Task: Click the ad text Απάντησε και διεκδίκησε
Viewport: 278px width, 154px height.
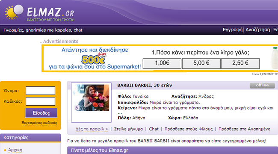Action: (x=95, y=50)
